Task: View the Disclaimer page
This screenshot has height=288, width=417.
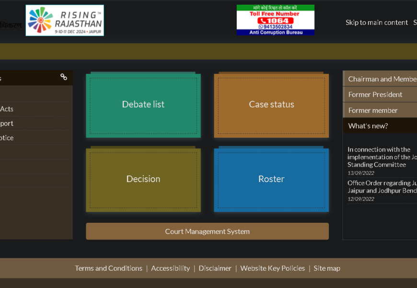Action: (x=215, y=268)
